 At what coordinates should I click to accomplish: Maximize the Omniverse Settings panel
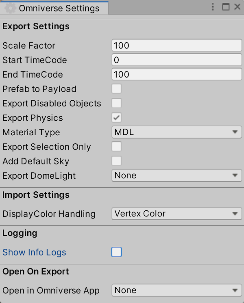pos(226,7)
